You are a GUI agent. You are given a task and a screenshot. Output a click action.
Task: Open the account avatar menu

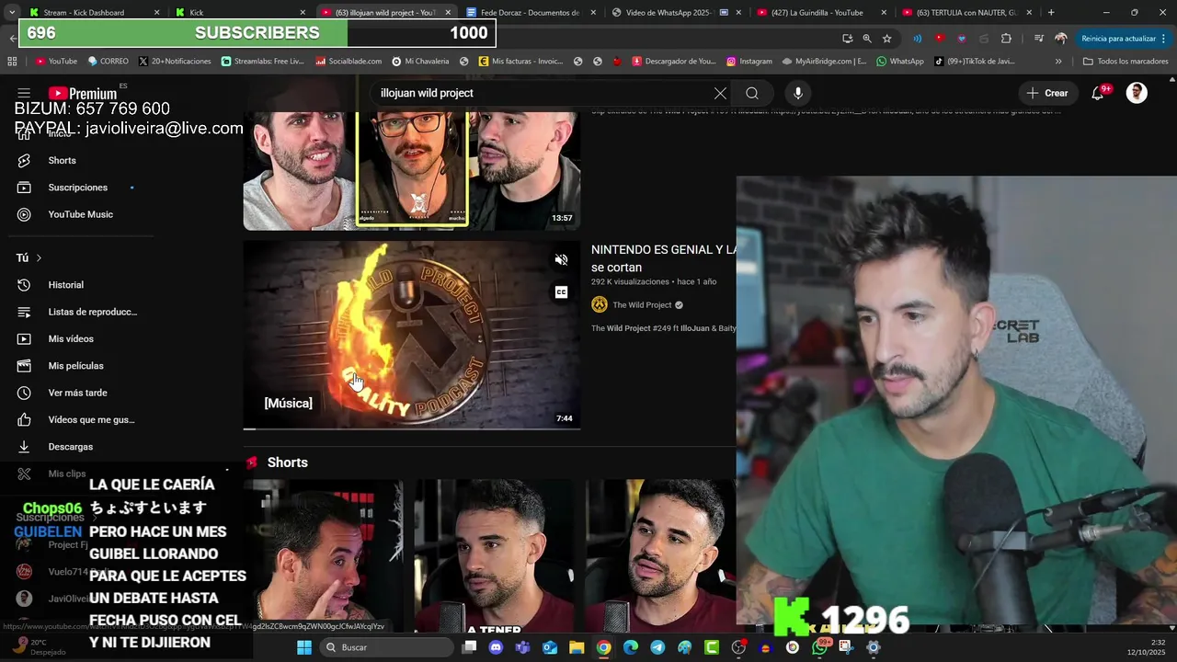tap(1137, 93)
